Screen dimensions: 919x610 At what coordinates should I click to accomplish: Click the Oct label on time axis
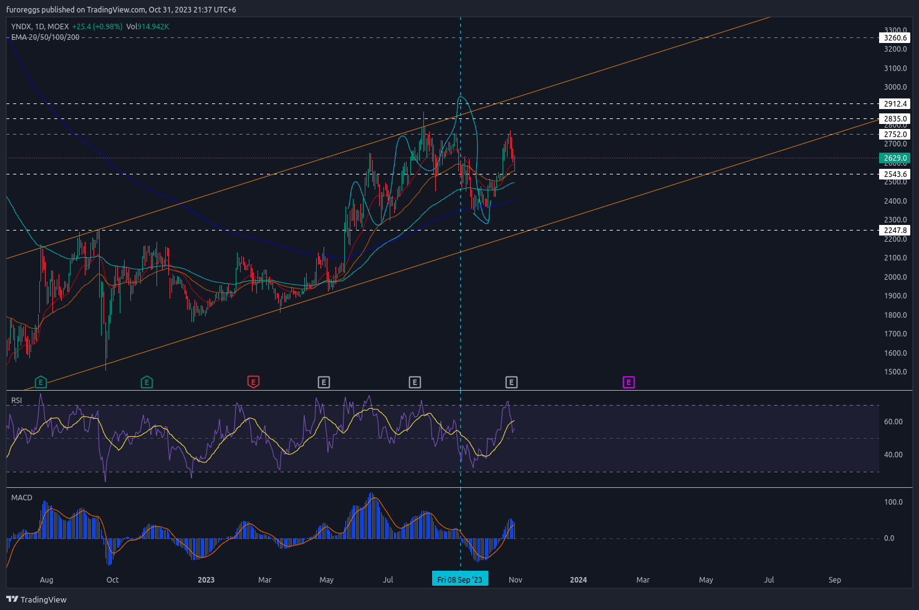112,580
